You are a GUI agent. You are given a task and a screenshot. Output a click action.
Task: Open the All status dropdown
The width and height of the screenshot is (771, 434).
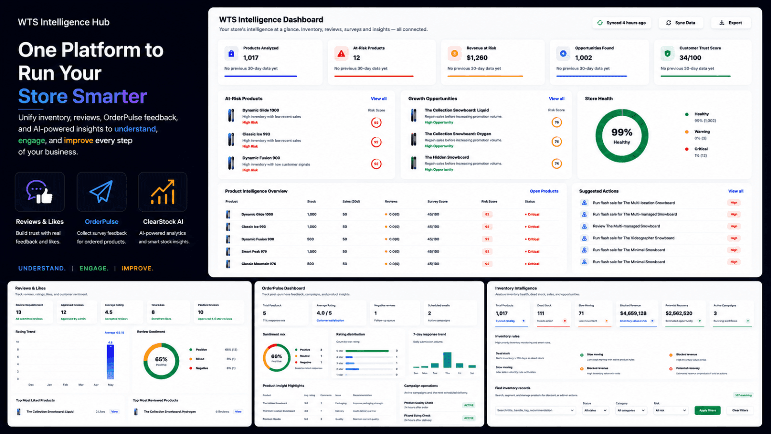click(595, 410)
